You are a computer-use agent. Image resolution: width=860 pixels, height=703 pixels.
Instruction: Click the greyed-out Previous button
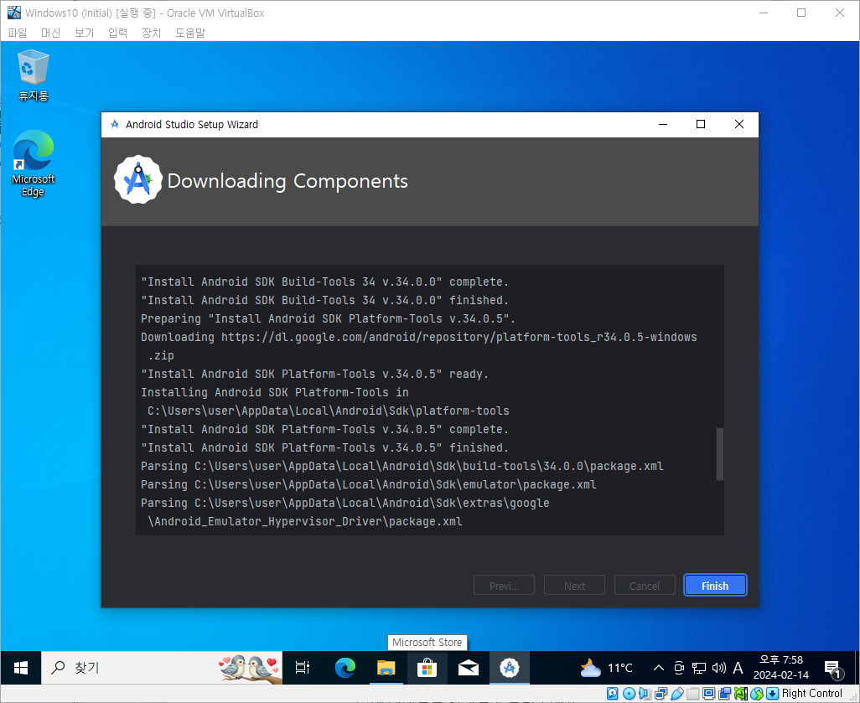tap(504, 585)
